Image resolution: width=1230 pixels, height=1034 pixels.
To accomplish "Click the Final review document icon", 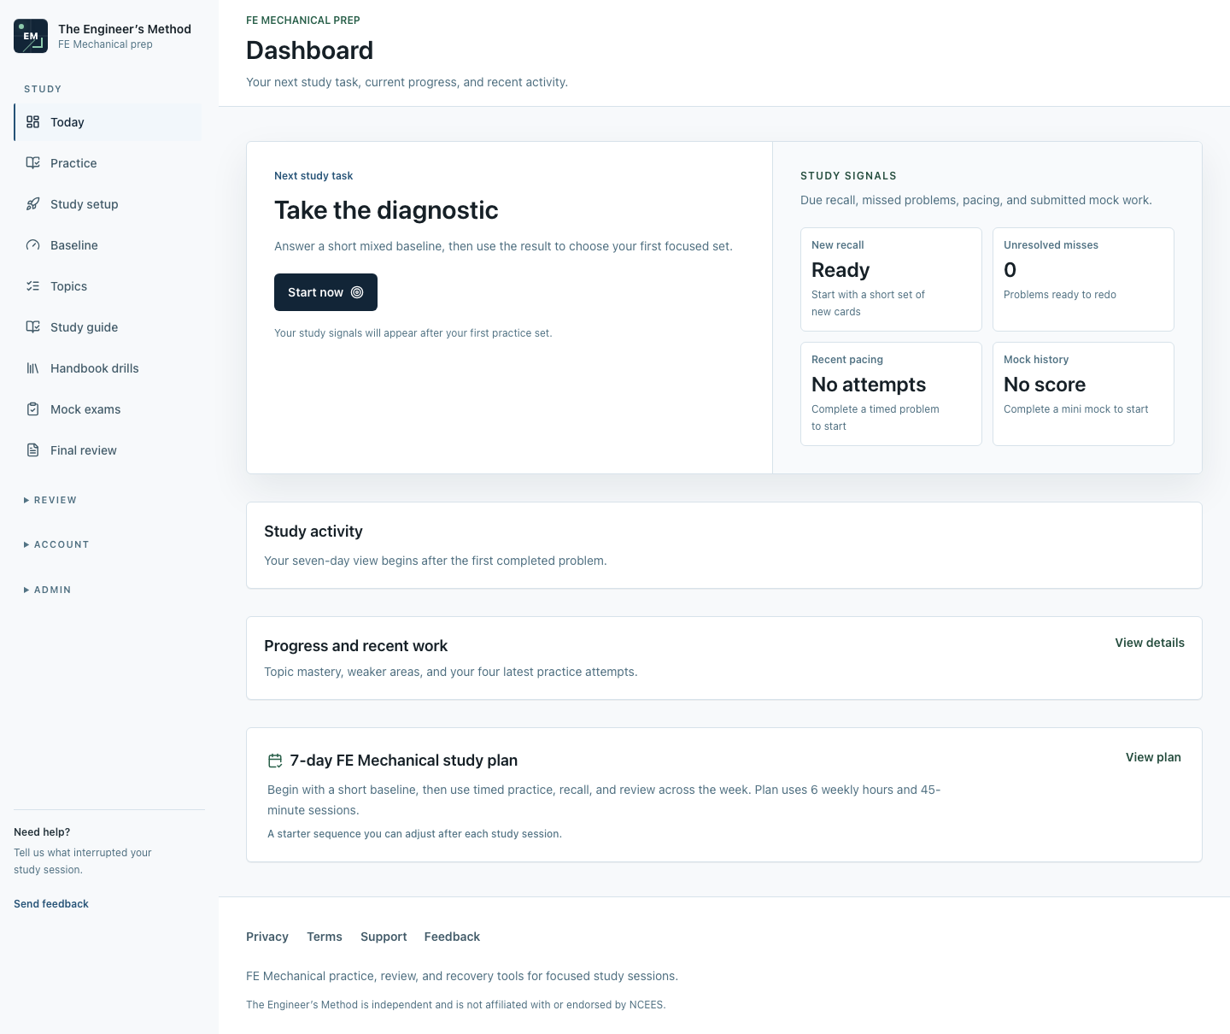I will tap(32, 450).
